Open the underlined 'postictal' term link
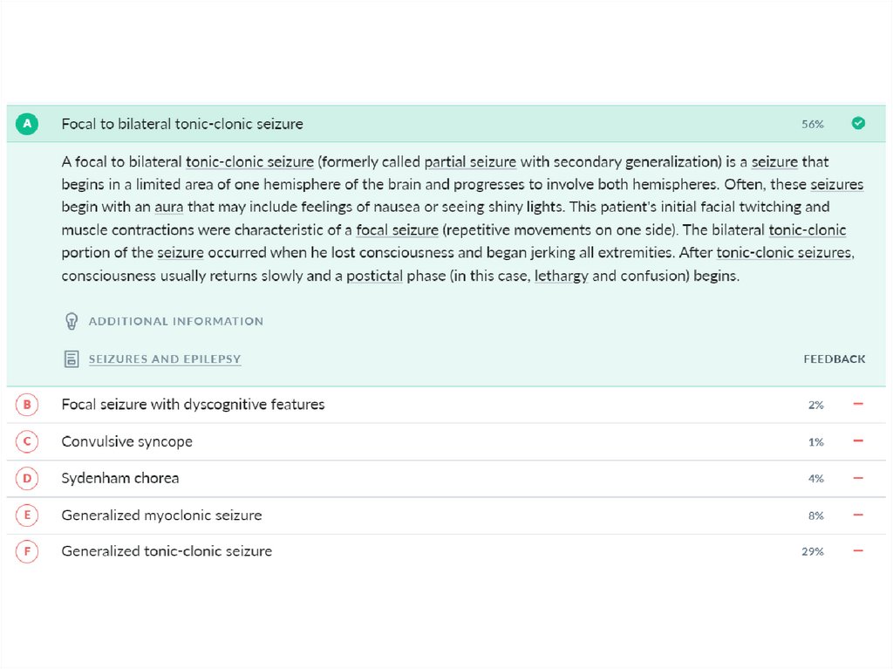Screen dimensions: 893x669 [x=374, y=276]
